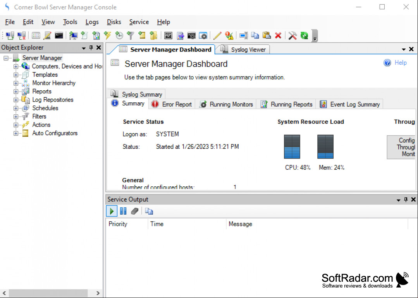Copy service output with the copy icon

pos(149,211)
